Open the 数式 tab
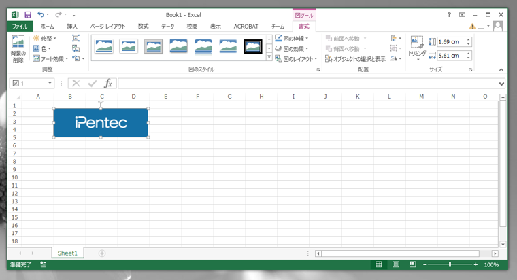Screen dimensions: 517x280 click(x=143, y=27)
